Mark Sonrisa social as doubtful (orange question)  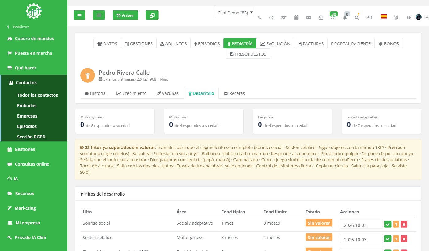pyautogui.click(x=396, y=224)
